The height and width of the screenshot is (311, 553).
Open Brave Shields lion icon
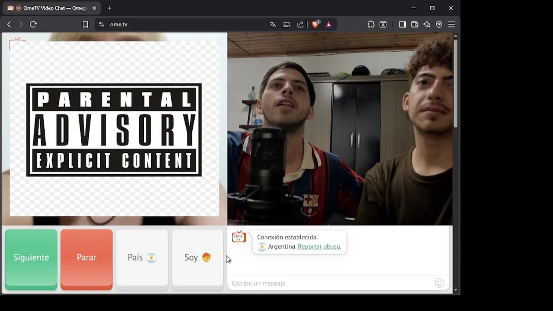click(315, 24)
